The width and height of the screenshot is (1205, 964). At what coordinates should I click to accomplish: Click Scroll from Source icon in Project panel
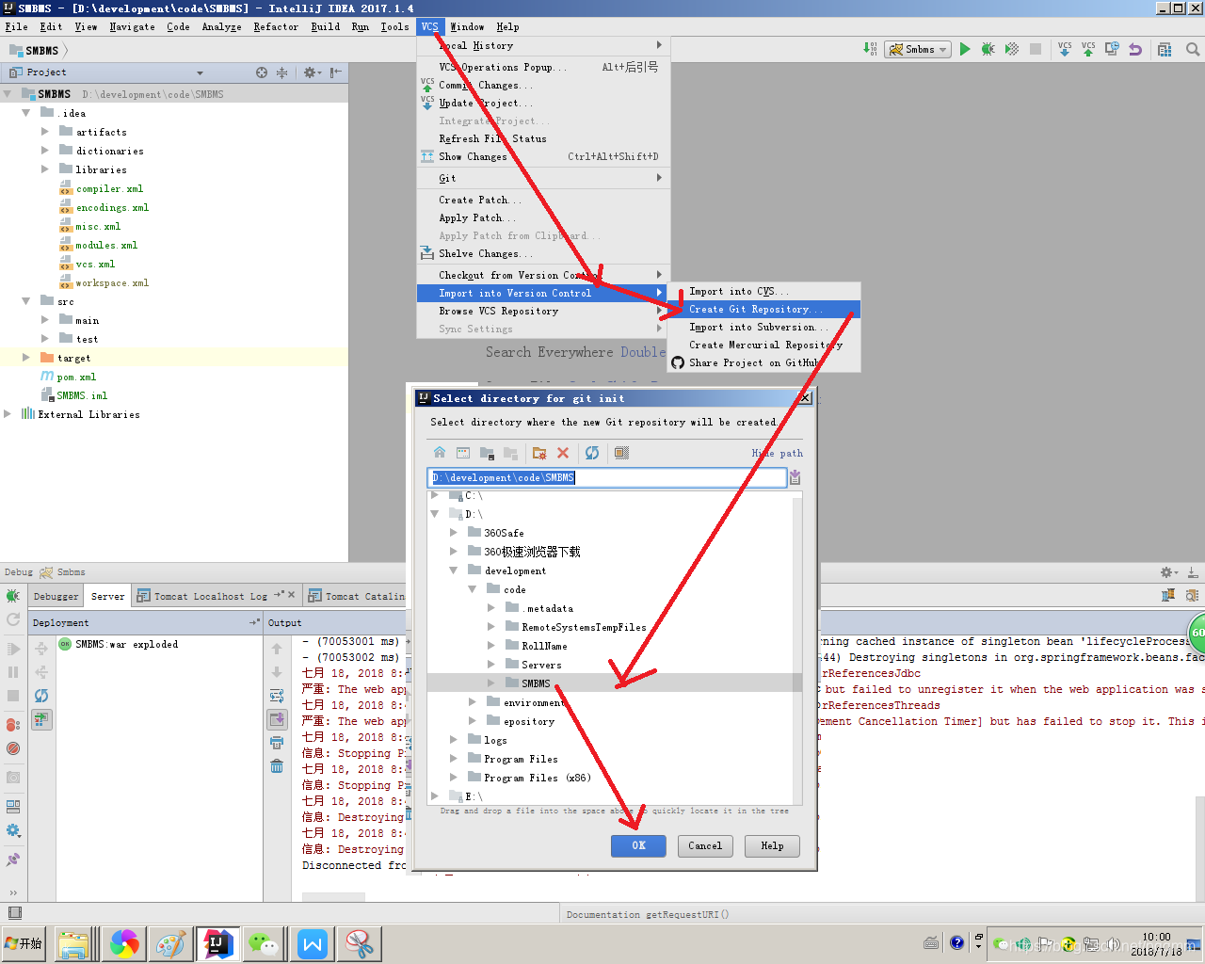pos(262,72)
